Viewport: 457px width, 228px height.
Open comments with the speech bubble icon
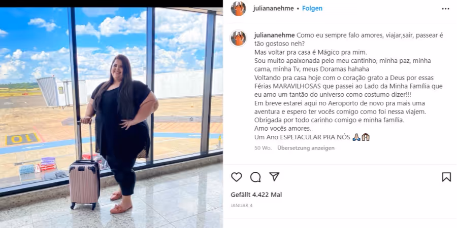[x=255, y=177]
